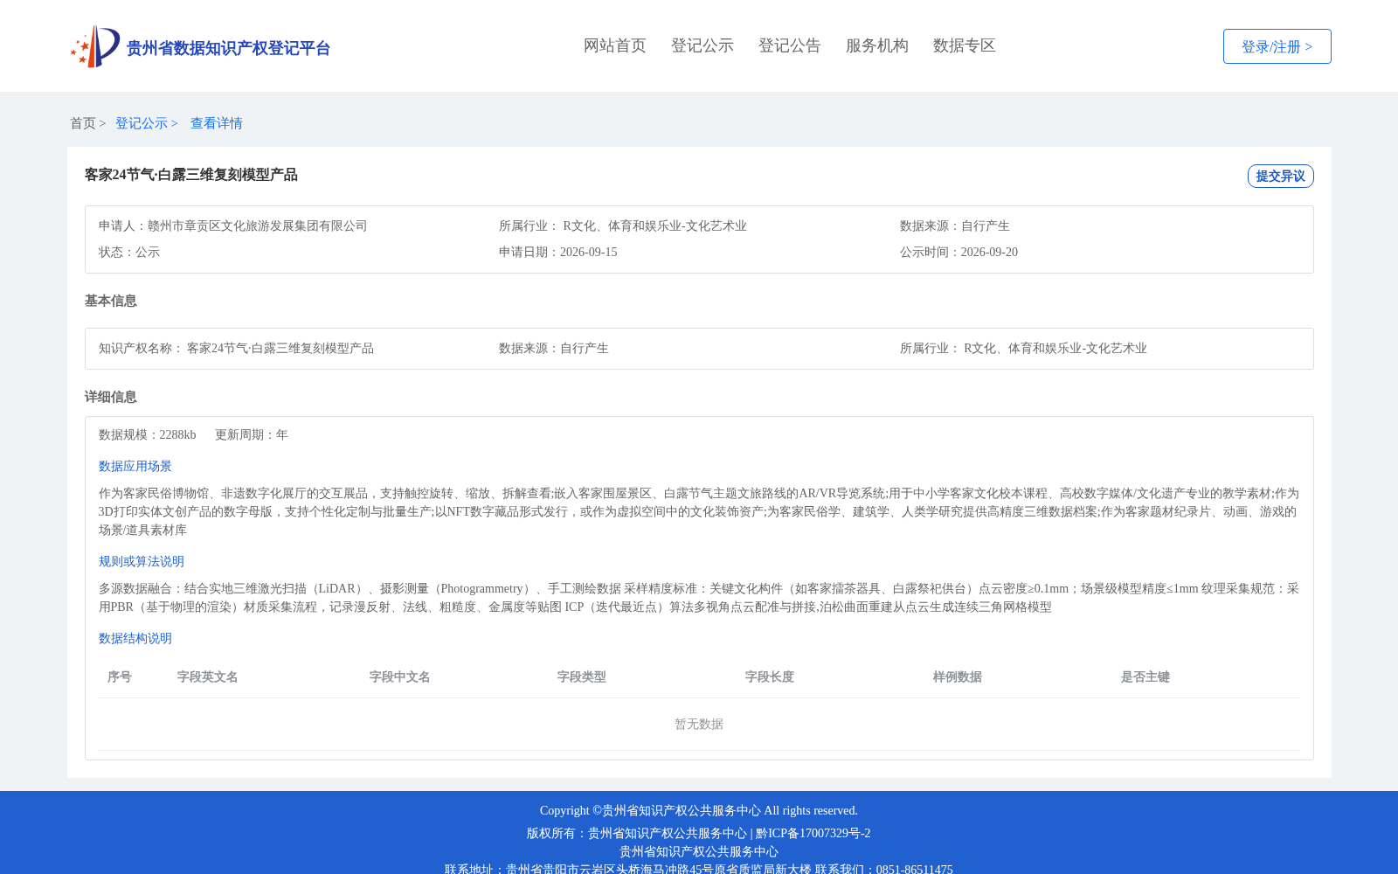Click 字段中文名 column header
This screenshot has width=1398, height=874.
pyautogui.click(x=400, y=677)
